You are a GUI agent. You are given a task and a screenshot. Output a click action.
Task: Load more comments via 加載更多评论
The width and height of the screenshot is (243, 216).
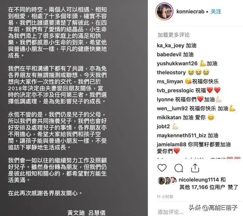174,35
